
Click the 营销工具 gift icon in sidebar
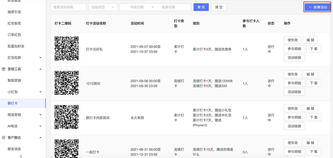pyautogui.click(x=4, y=69)
